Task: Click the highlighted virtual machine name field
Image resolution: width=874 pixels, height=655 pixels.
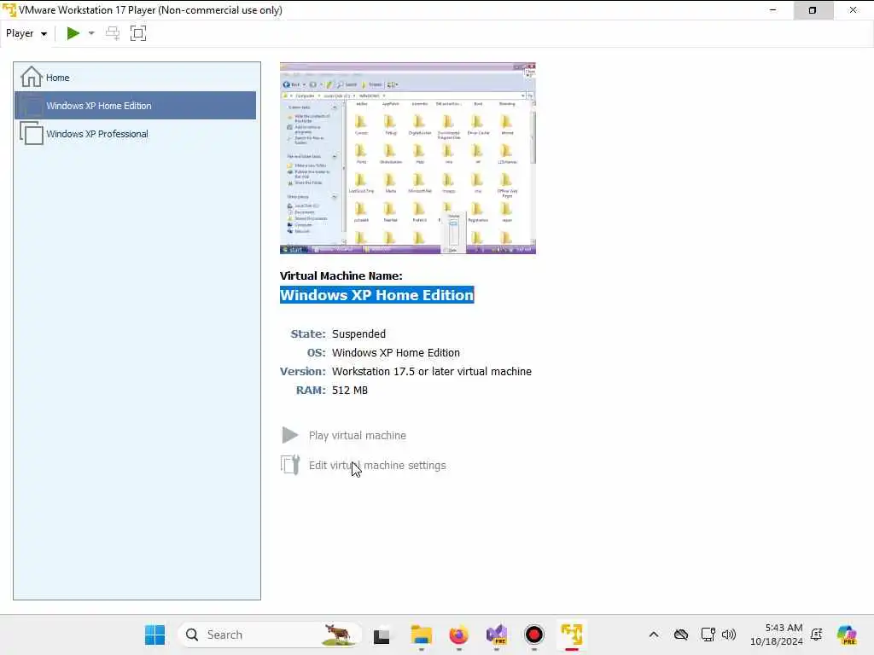Action: tap(376, 294)
